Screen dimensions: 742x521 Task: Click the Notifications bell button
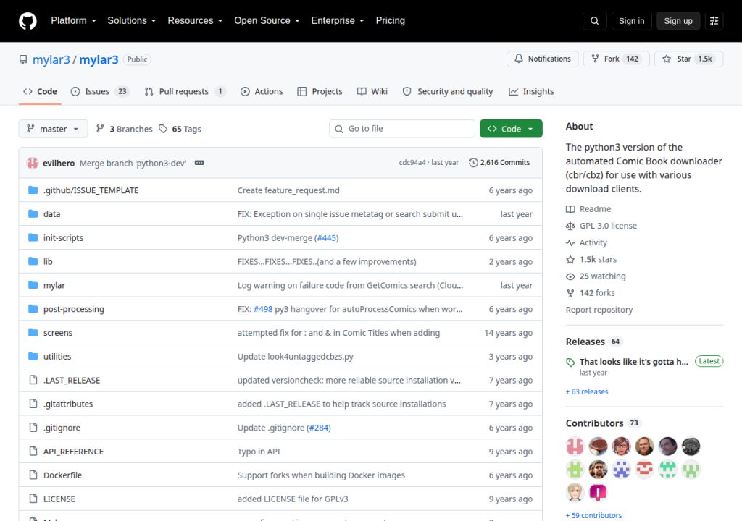542,59
